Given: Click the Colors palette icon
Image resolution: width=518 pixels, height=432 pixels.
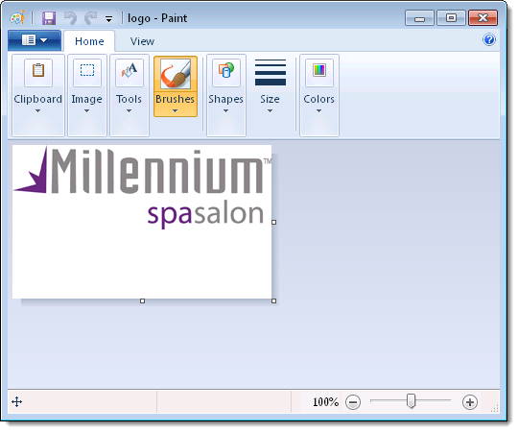Looking at the screenshot, I should (x=319, y=72).
